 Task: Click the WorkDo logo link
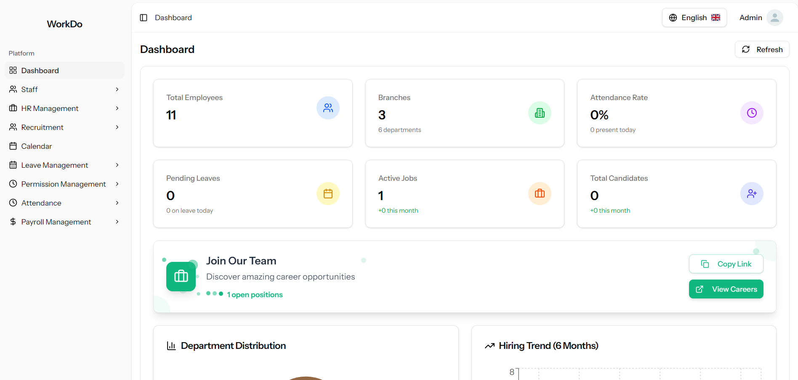click(64, 24)
